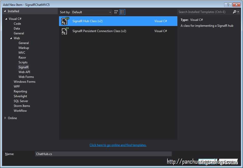The height and width of the screenshot is (168, 243).
Task: Select the Web API category
Action: (x=24, y=72)
